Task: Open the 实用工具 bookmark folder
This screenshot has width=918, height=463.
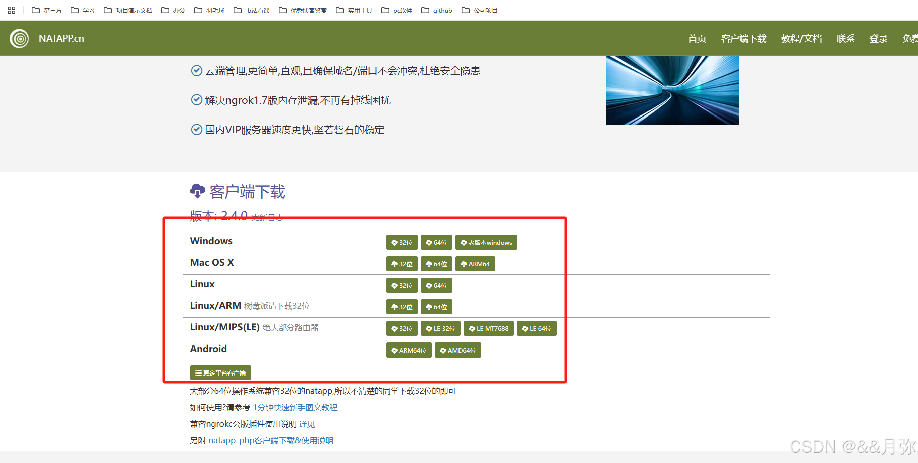Action: pyautogui.click(x=354, y=10)
